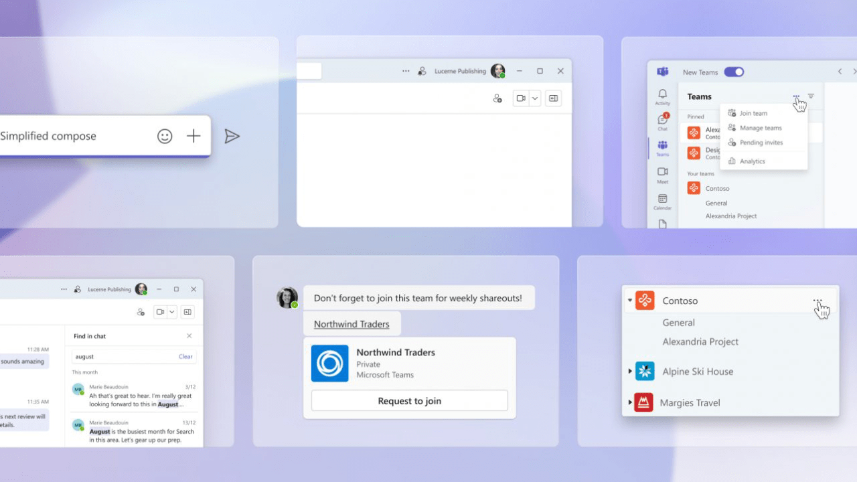Click people icon beside Lucerne Publishing in search window
The height and width of the screenshot is (482, 857).
(x=78, y=289)
